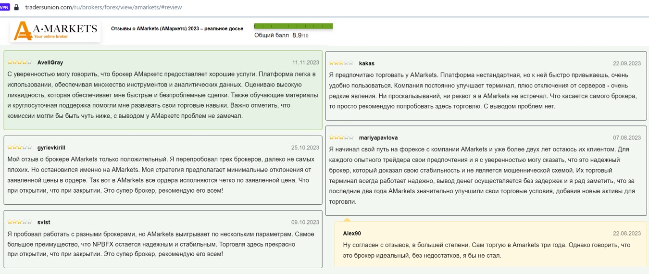This screenshot has height=274, width=649.
Task: Click AvellGray's review text body
Action: coord(162,95)
